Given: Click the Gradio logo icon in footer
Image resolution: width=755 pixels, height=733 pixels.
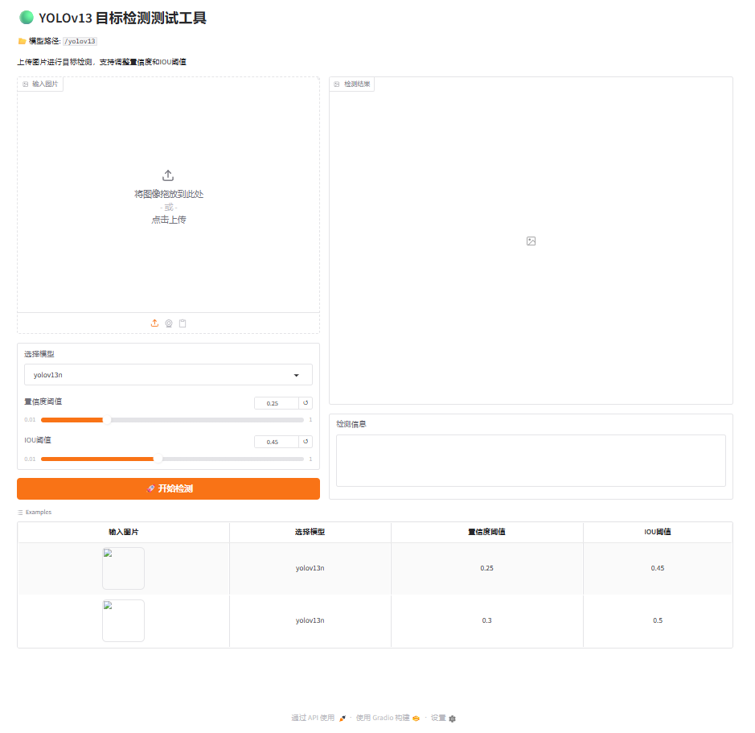Looking at the screenshot, I should [416, 719].
